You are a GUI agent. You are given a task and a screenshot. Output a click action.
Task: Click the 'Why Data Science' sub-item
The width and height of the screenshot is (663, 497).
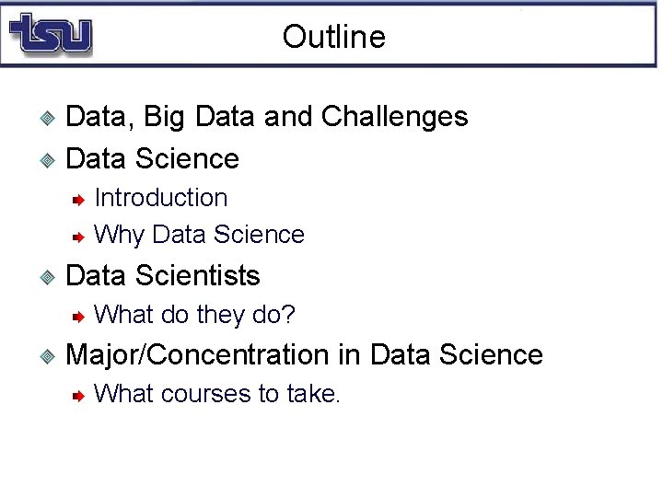click(x=199, y=235)
